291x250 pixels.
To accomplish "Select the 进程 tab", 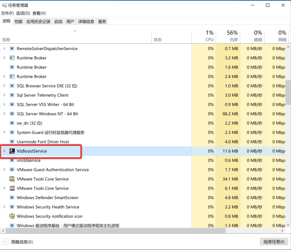I will 6,21.
